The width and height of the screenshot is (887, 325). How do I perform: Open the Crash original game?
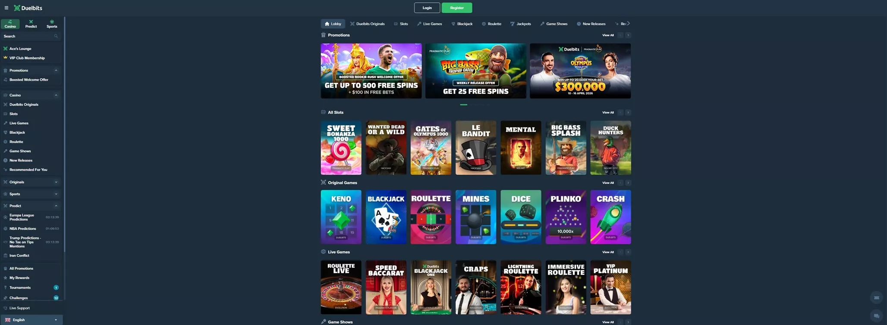pos(610,217)
